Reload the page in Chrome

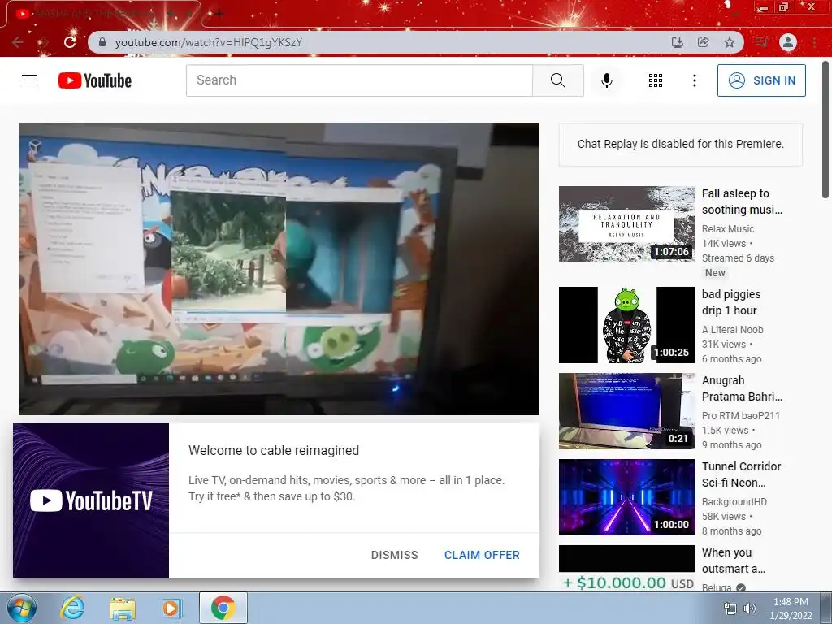(70, 42)
